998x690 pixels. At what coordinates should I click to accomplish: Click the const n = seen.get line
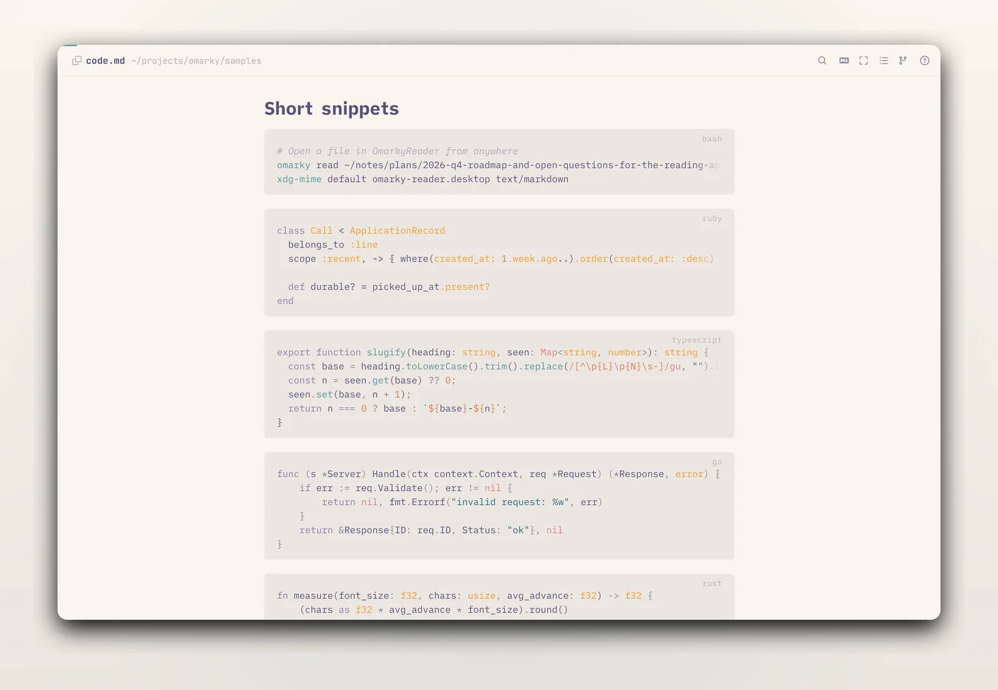372,380
